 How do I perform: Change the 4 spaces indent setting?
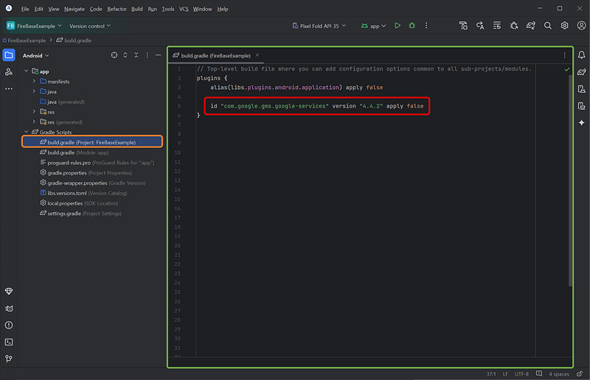point(559,374)
